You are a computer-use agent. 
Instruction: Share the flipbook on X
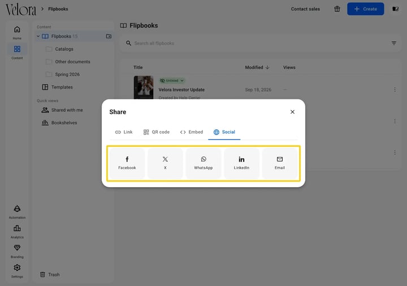pyautogui.click(x=165, y=163)
